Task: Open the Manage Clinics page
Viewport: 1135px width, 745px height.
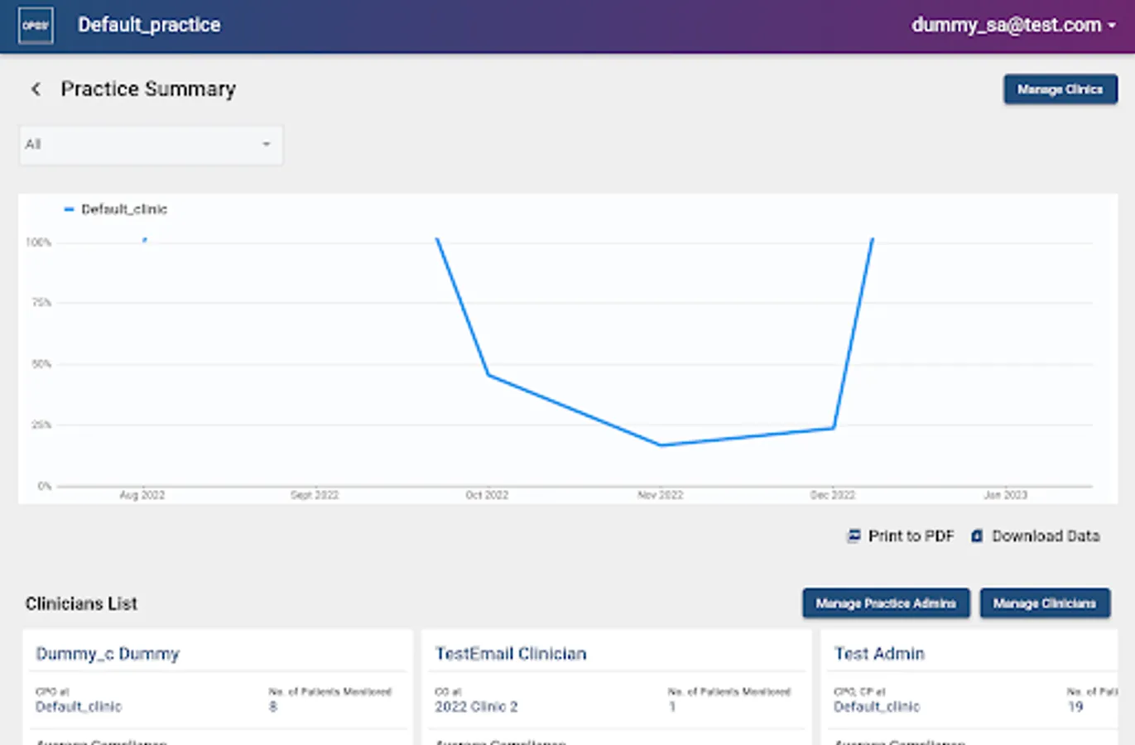Action: pos(1060,89)
